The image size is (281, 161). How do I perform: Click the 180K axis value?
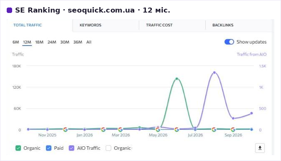pos(17,66)
